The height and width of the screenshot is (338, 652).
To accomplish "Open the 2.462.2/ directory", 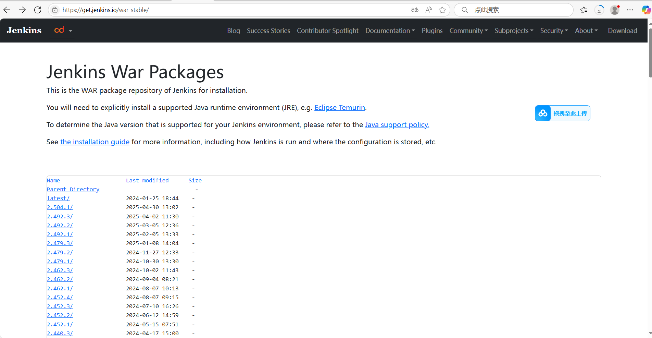I will [60, 279].
